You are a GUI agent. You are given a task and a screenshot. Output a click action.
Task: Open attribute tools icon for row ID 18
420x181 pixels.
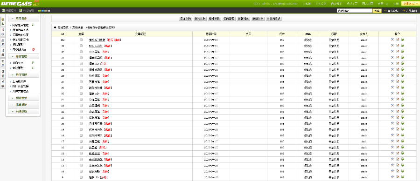[x=392, y=135]
